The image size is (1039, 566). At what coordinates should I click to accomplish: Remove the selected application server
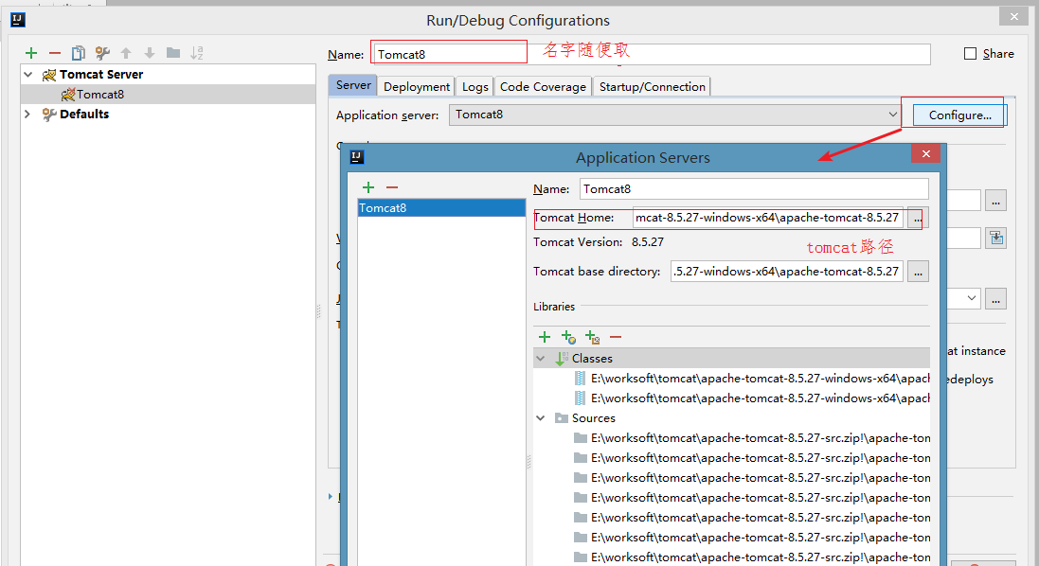coord(392,187)
